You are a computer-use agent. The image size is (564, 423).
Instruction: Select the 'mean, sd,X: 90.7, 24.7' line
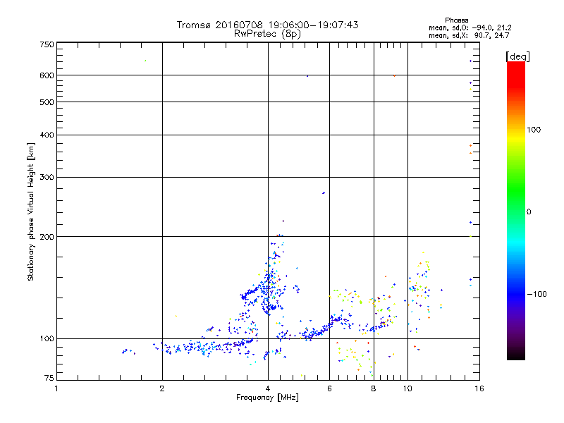tap(469, 35)
